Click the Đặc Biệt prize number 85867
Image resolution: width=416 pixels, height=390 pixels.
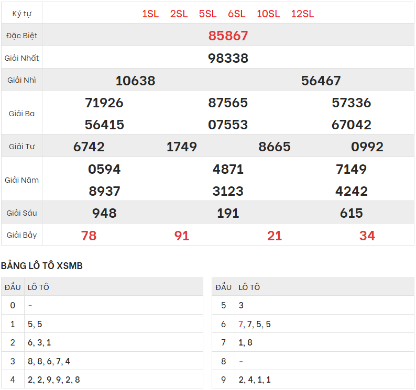point(228,36)
